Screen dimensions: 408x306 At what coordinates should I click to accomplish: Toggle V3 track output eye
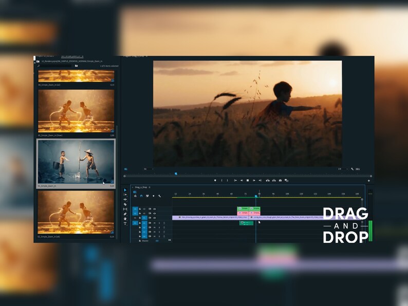155,209
